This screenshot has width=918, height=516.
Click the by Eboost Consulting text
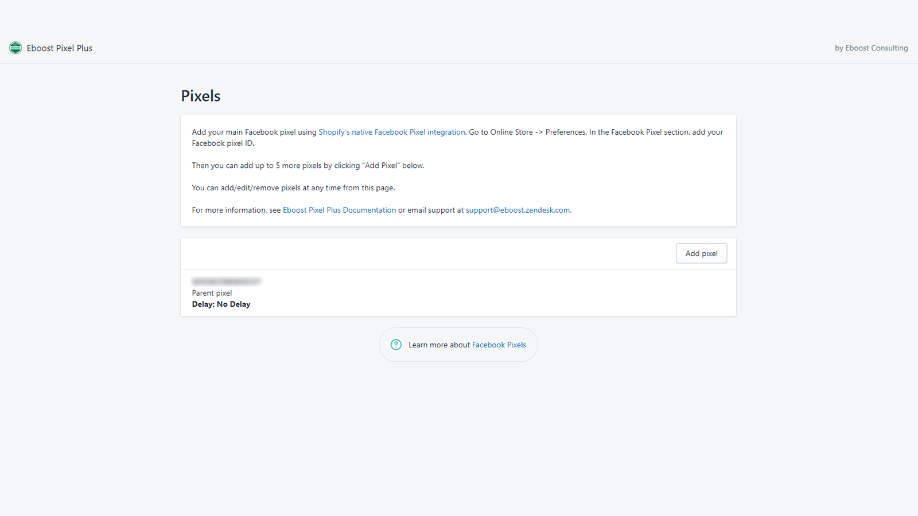871,48
